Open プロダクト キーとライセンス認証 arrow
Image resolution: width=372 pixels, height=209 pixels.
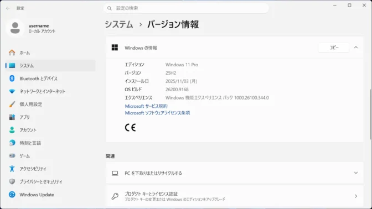click(x=356, y=196)
